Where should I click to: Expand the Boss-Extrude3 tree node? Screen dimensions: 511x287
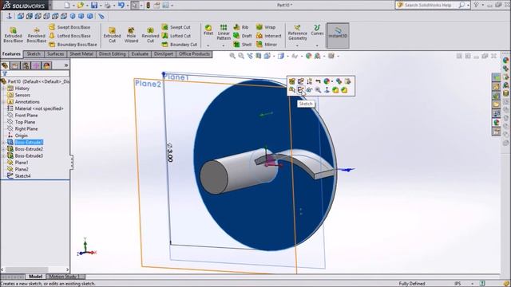click(3, 156)
